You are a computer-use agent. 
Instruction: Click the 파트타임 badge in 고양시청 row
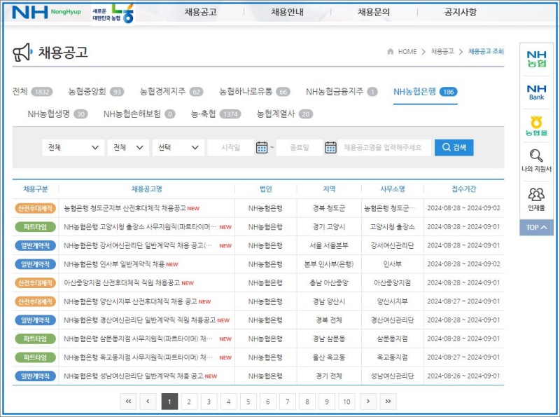point(36,227)
